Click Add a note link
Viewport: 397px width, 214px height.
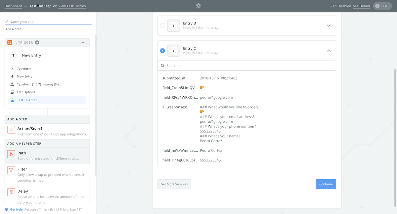pyautogui.click(x=13, y=29)
